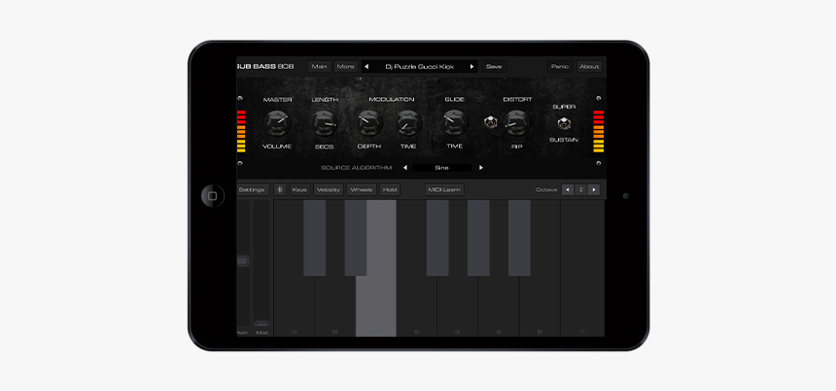
Task: Play the C#0 black key
Action: point(315,238)
